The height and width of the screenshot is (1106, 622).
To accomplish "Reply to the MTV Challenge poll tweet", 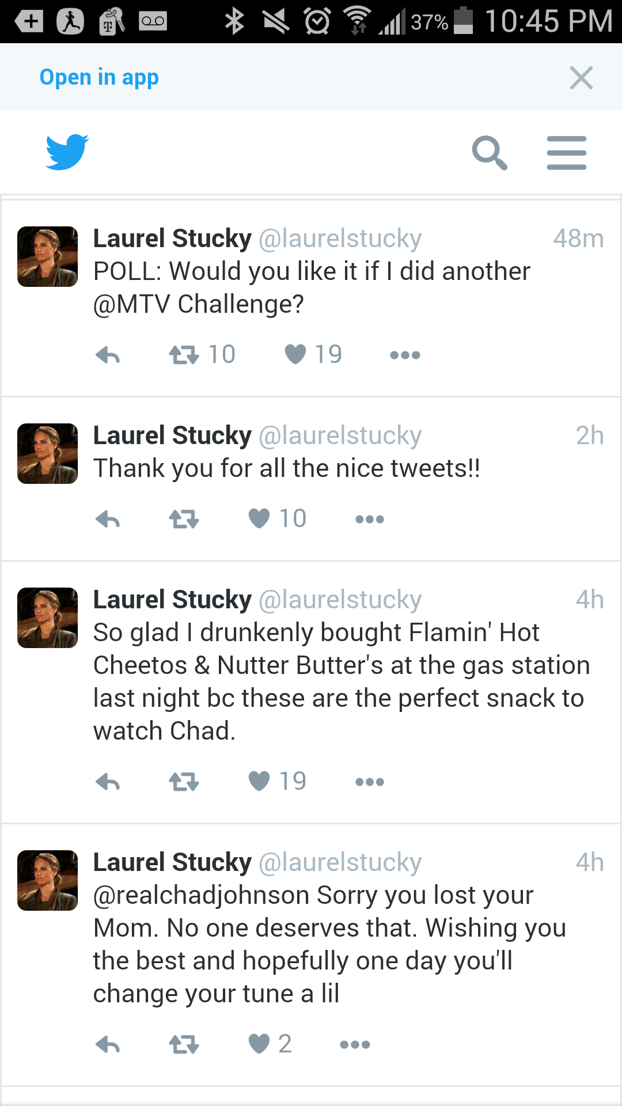I will [x=108, y=355].
